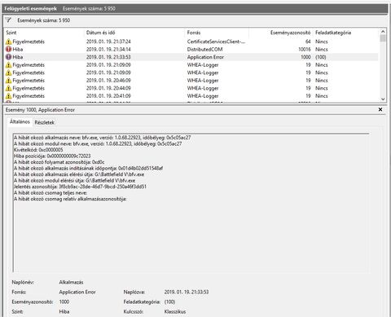Screen dimensions: 391x317
Task: Click 'A hibát okozó alkalmazás neve' line
Action: [x=103, y=138]
